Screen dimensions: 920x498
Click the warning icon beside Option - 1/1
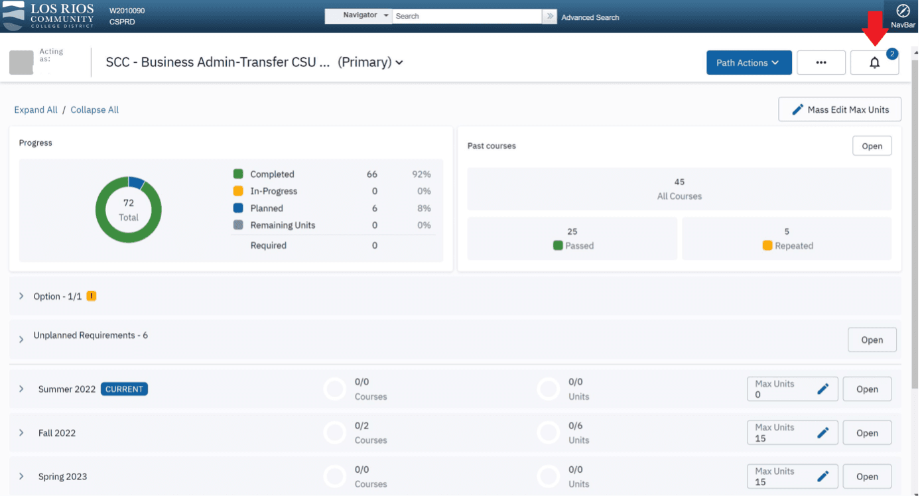tap(92, 296)
